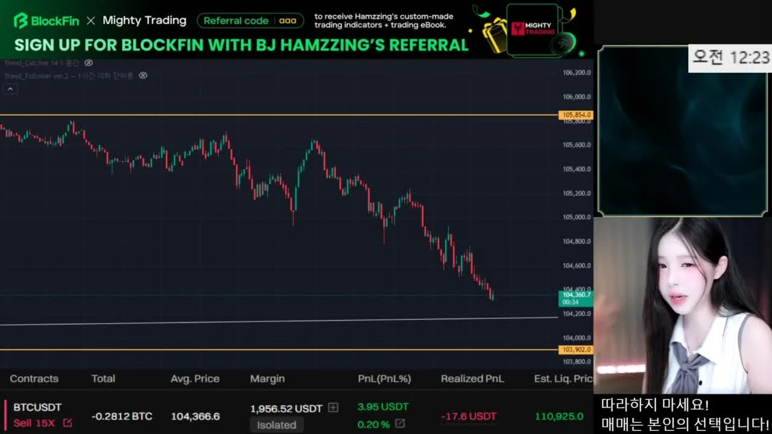The image size is (772, 434).
Task: Select the white diagonal trend line
Action: [279, 321]
